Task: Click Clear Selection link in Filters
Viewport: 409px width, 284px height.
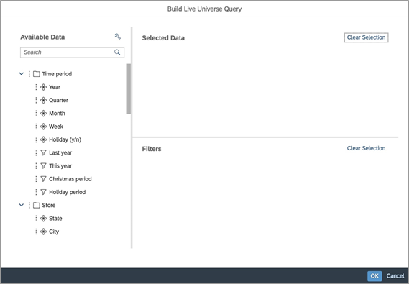Action: point(366,148)
